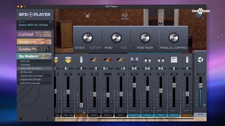Open AmbMix channel output routing dropdown
This screenshot has height=126, width=225.
(174, 111)
